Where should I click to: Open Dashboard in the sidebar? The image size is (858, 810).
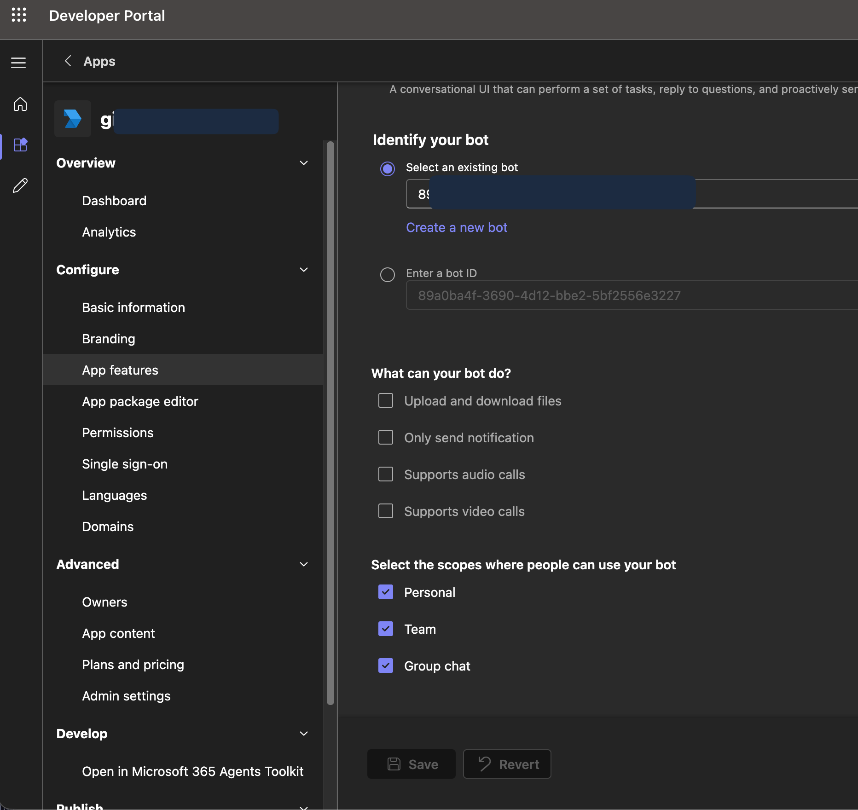pos(114,201)
